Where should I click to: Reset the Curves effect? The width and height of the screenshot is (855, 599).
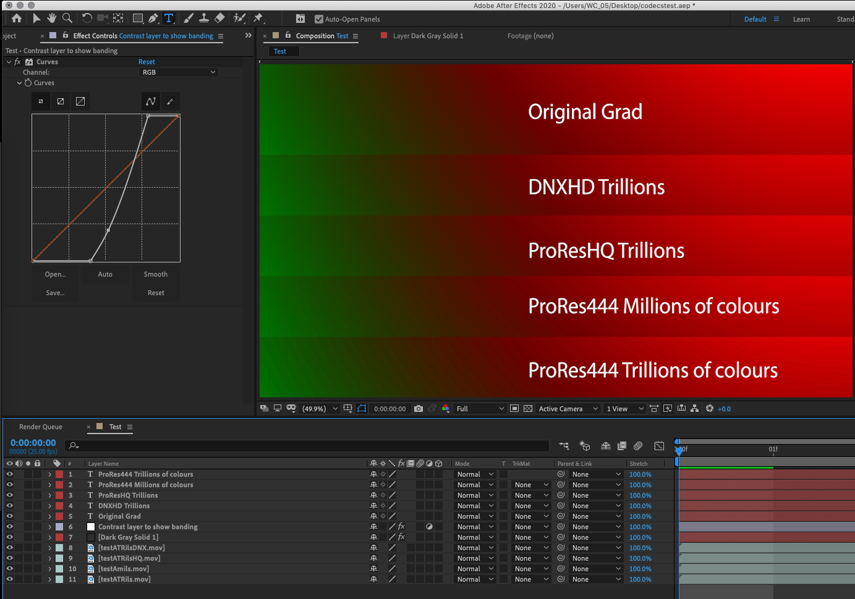tap(147, 61)
